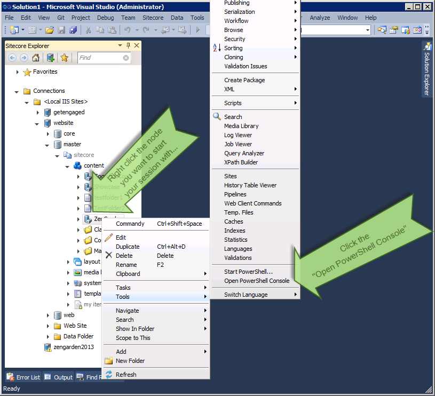Click the New Project toolbar icon
This screenshot has width=435, height=396.
(14, 30)
